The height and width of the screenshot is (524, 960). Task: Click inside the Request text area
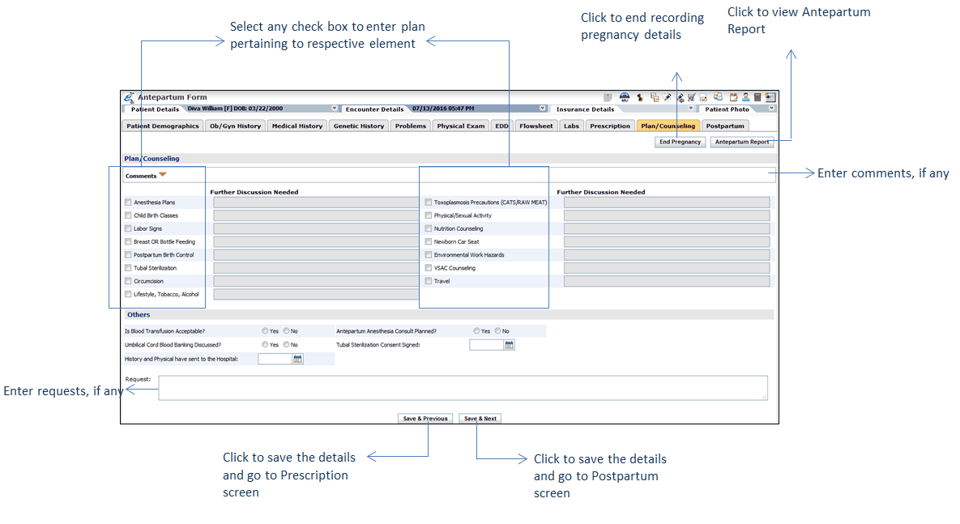(462, 388)
